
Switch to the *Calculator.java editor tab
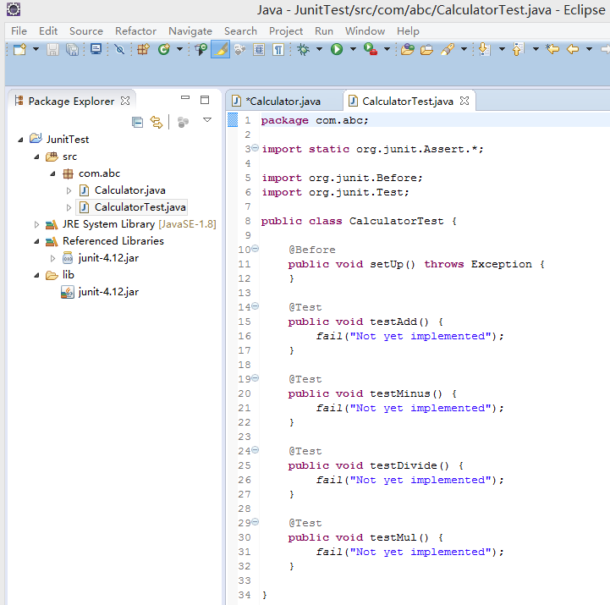pyautogui.click(x=283, y=102)
